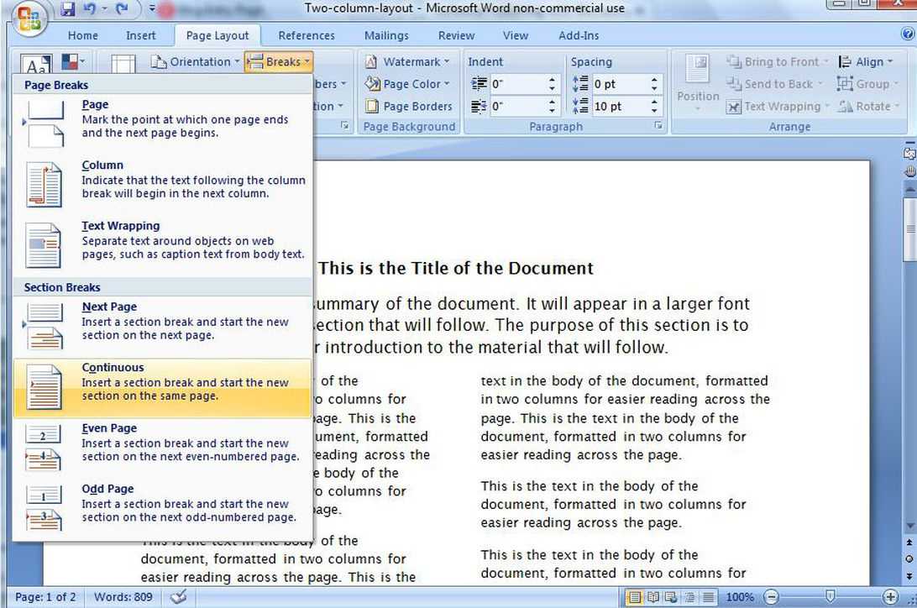The width and height of the screenshot is (917, 608).
Task: Click the vertical scrollbar thumb
Action: (909, 229)
